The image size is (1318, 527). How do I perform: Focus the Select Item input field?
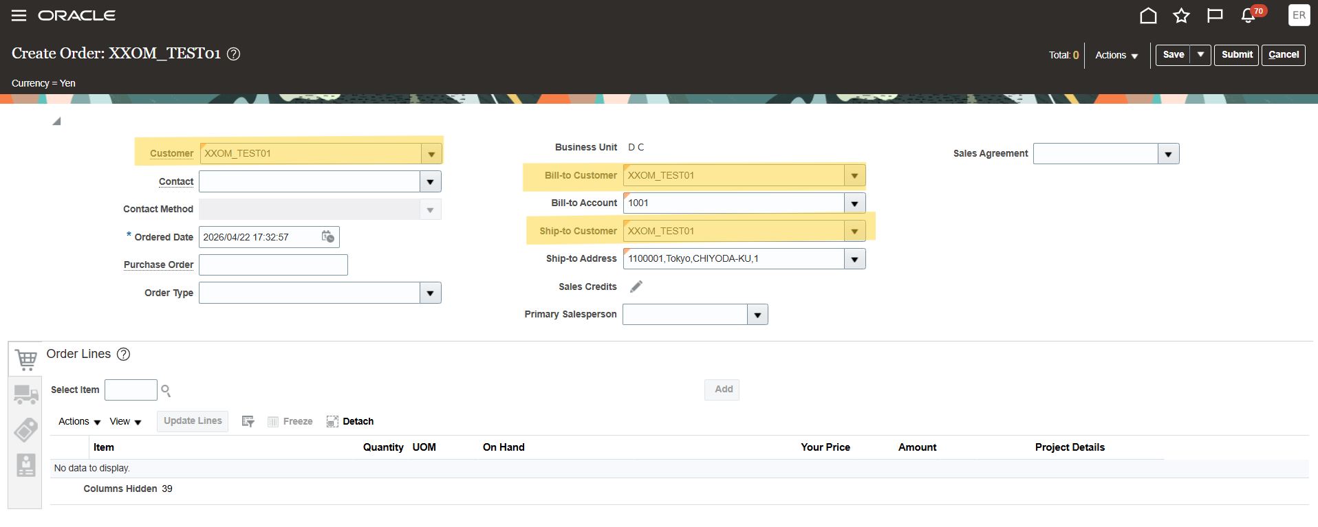click(x=131, y=390)
